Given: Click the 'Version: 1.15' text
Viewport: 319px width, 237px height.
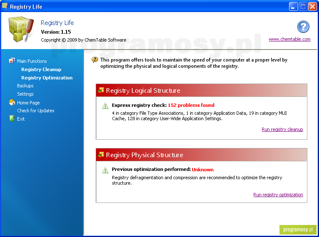Looking at the screenshot, I should click(56, 32).
